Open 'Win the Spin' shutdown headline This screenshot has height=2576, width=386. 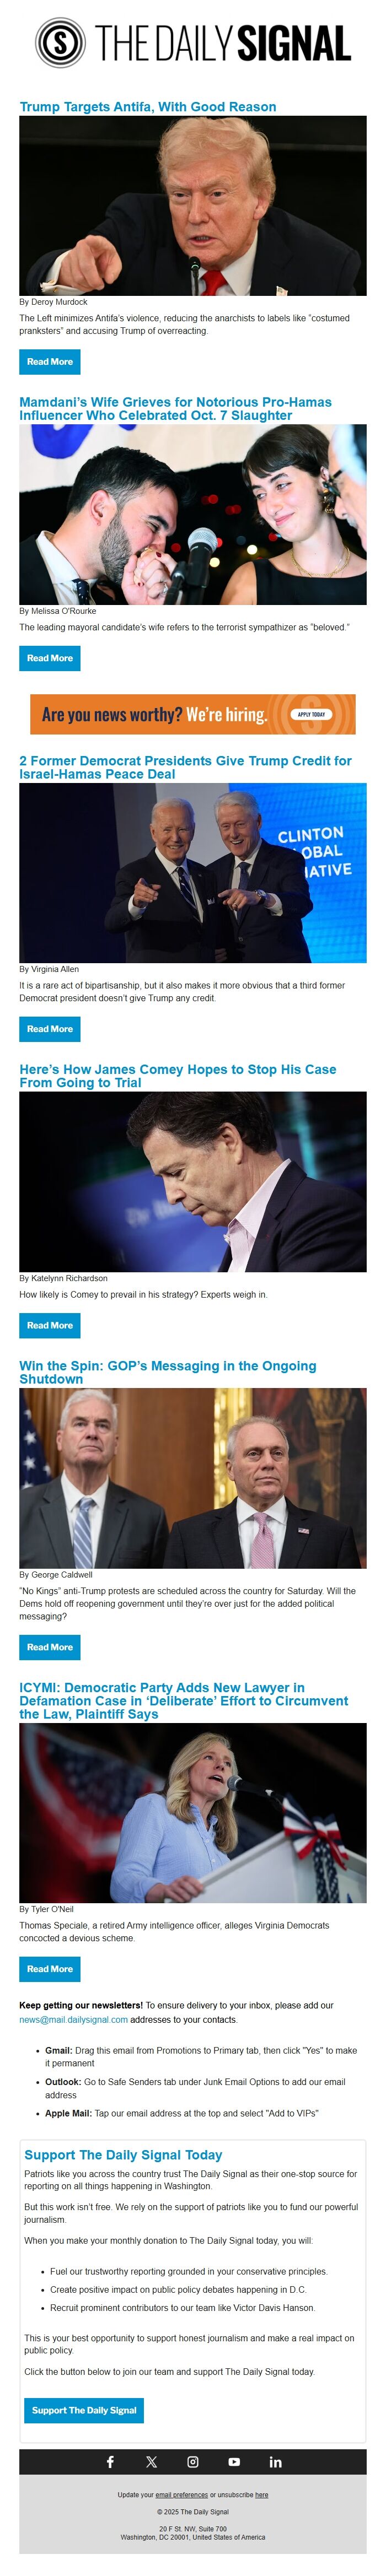point(167,1372)
